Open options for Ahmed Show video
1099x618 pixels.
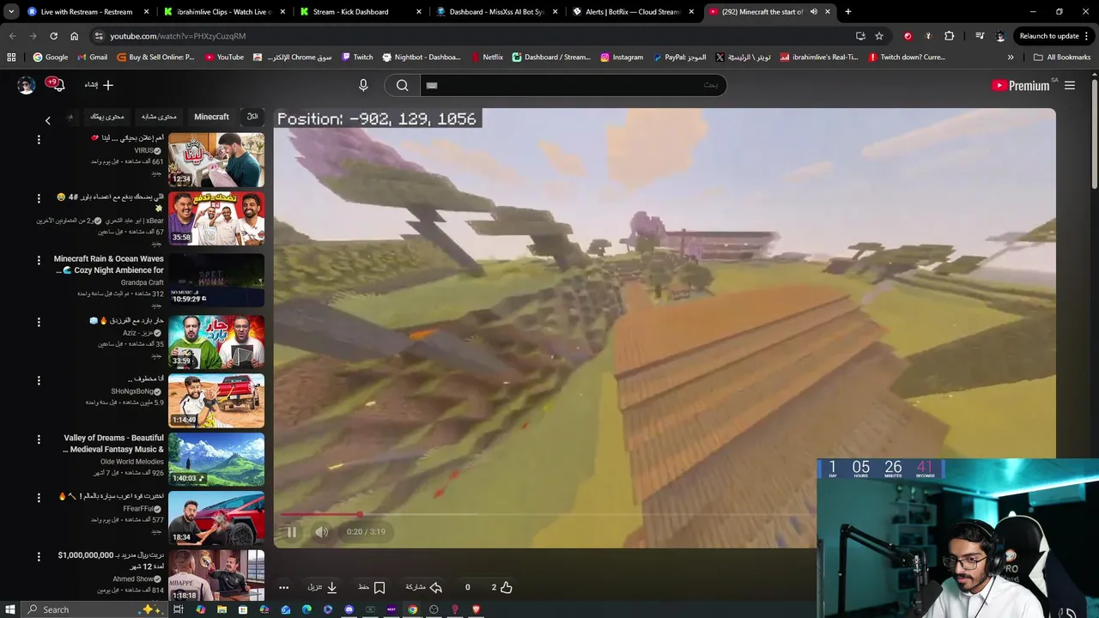(39, 557)
